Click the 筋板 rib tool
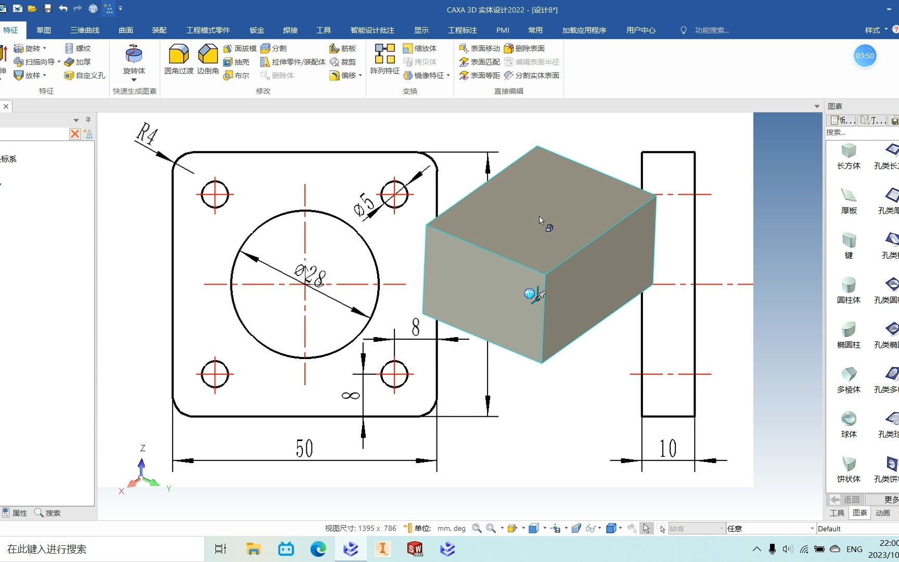899x562 pixels. pos(343,48)
